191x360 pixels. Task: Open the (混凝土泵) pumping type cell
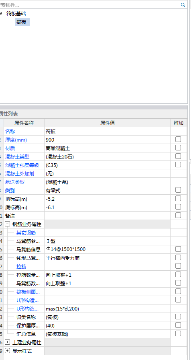[107, 182]
